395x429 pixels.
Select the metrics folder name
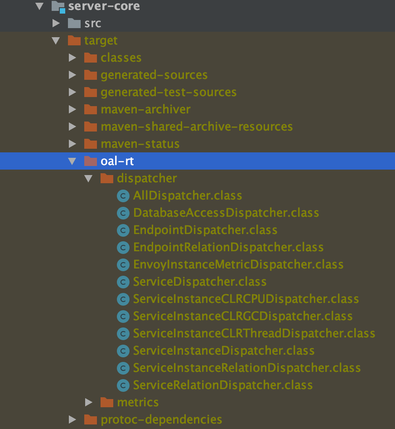pyautogui.click(x=138, y=402)
